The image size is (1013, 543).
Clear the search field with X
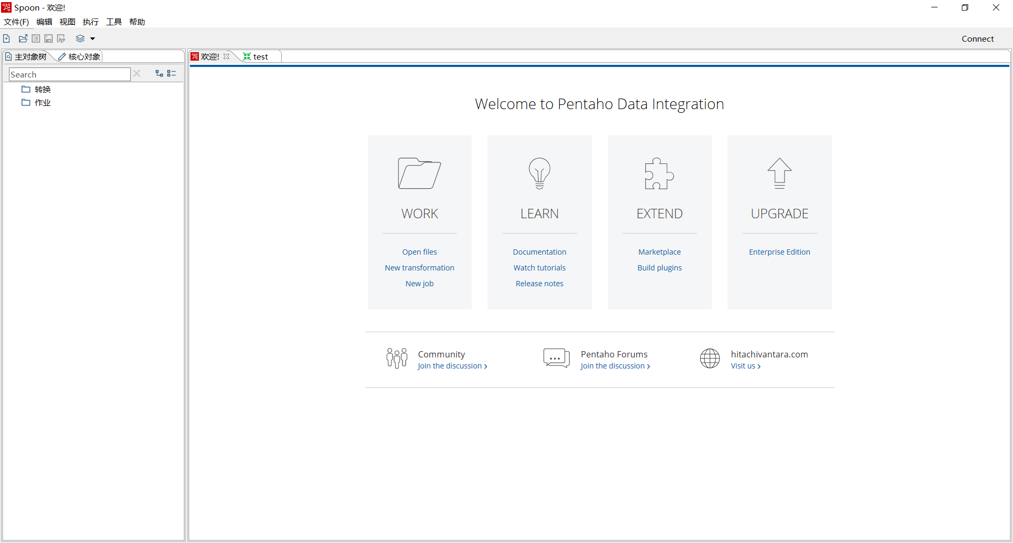pos(137,74)
